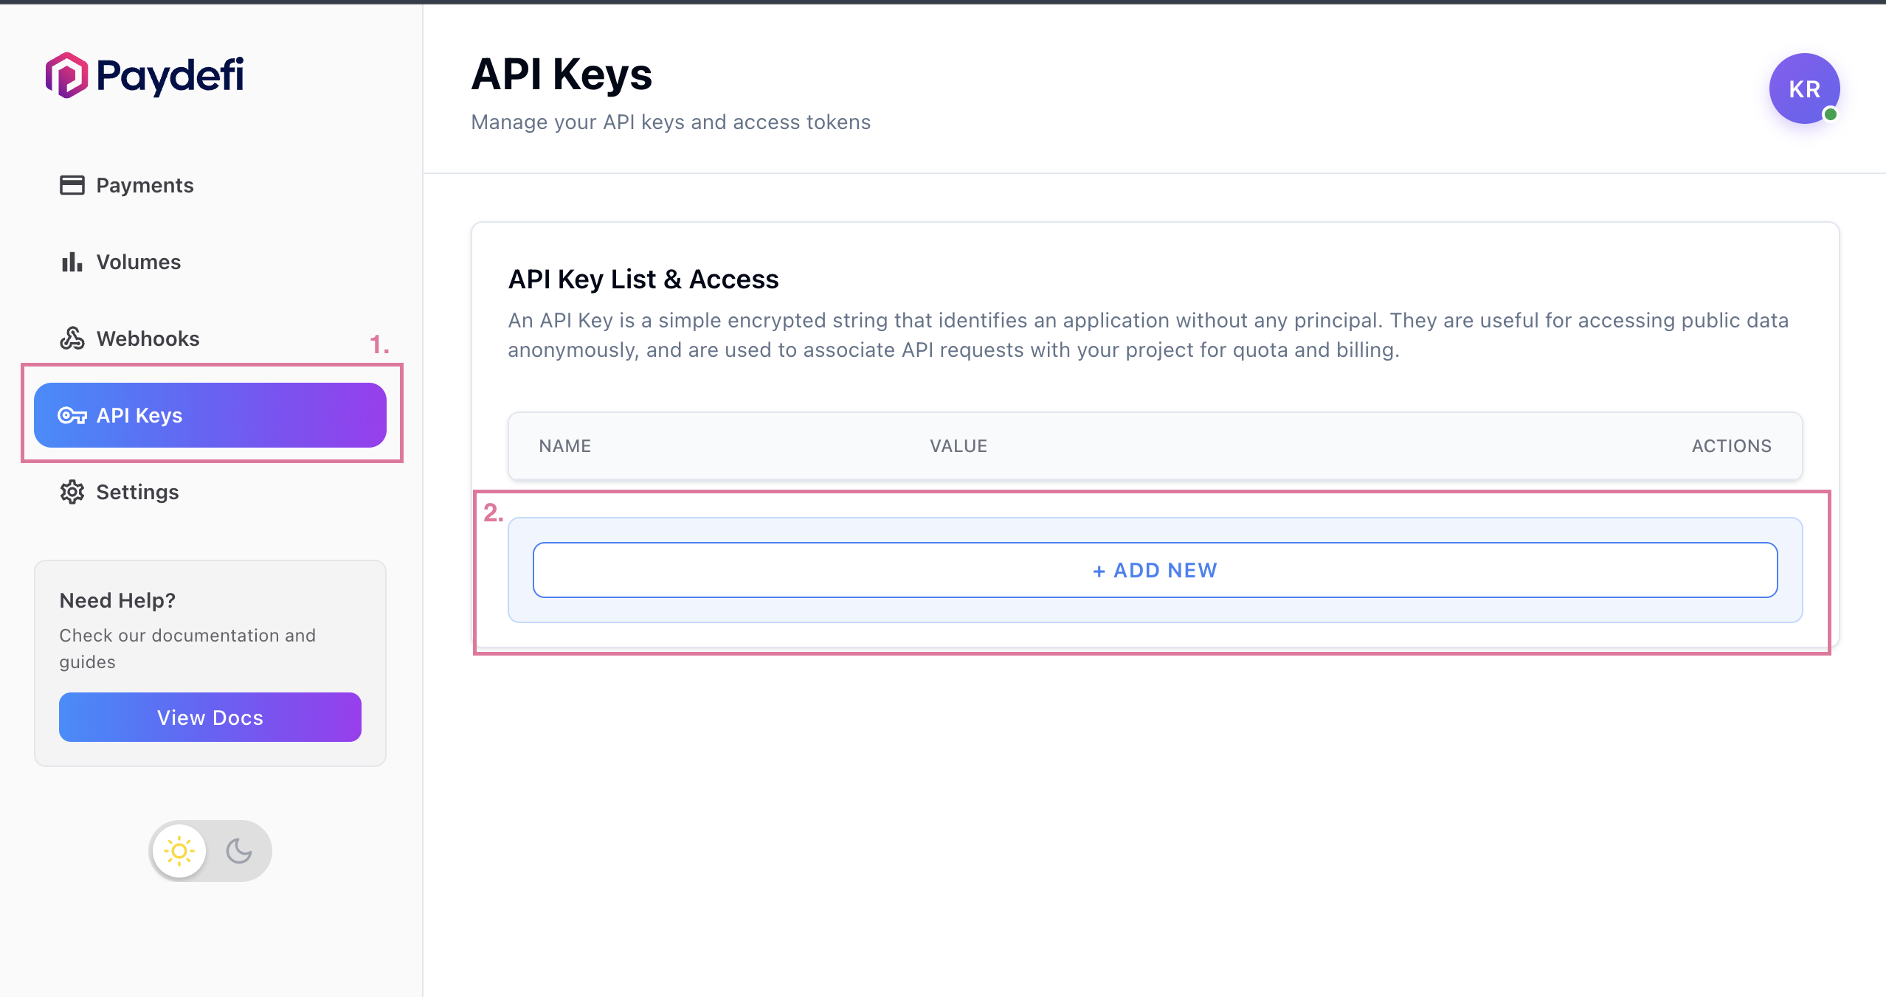Open Settings via the gear icon
The width and height of the screenshot is (1886, 997).
(x=72, y=492)
